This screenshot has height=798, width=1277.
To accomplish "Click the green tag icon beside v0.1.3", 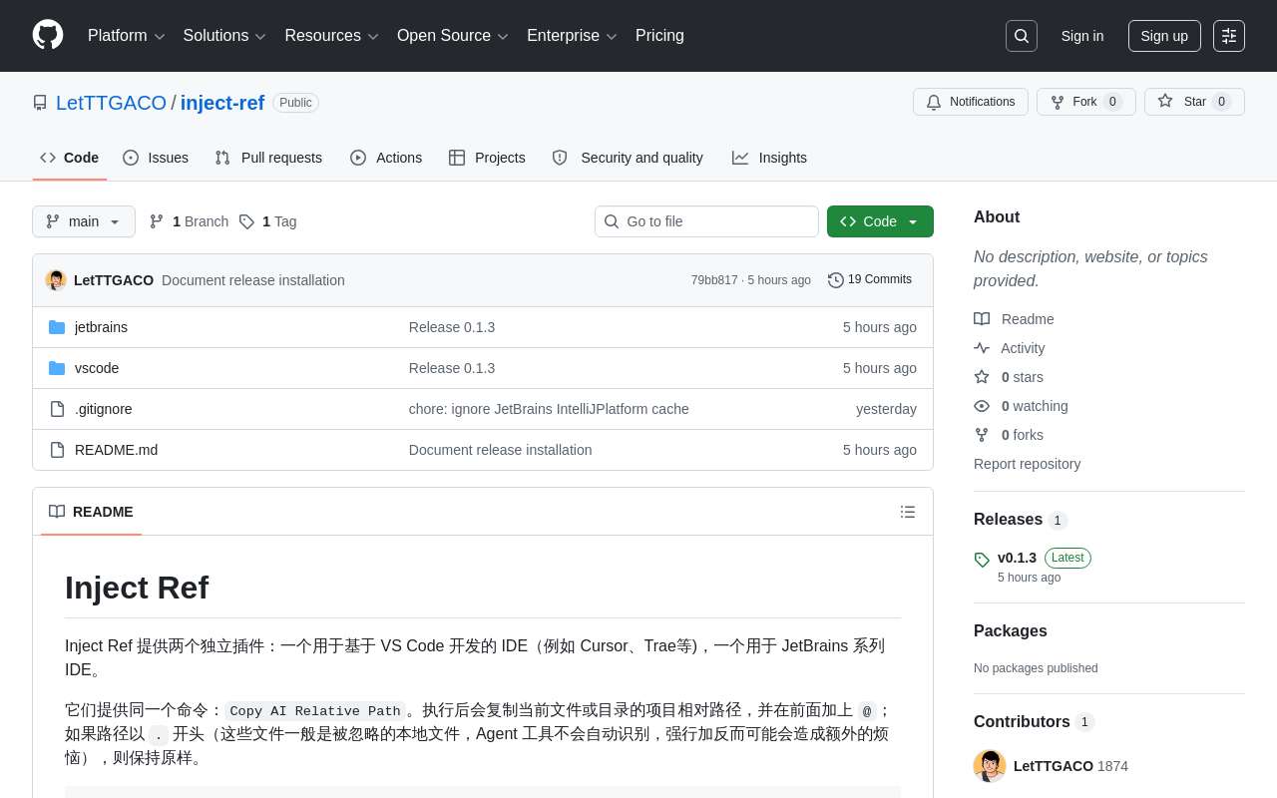I will [x=982, y=560].
